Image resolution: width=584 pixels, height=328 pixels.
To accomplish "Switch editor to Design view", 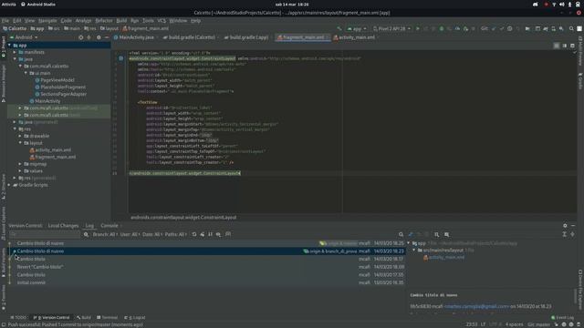I will 572,46.
